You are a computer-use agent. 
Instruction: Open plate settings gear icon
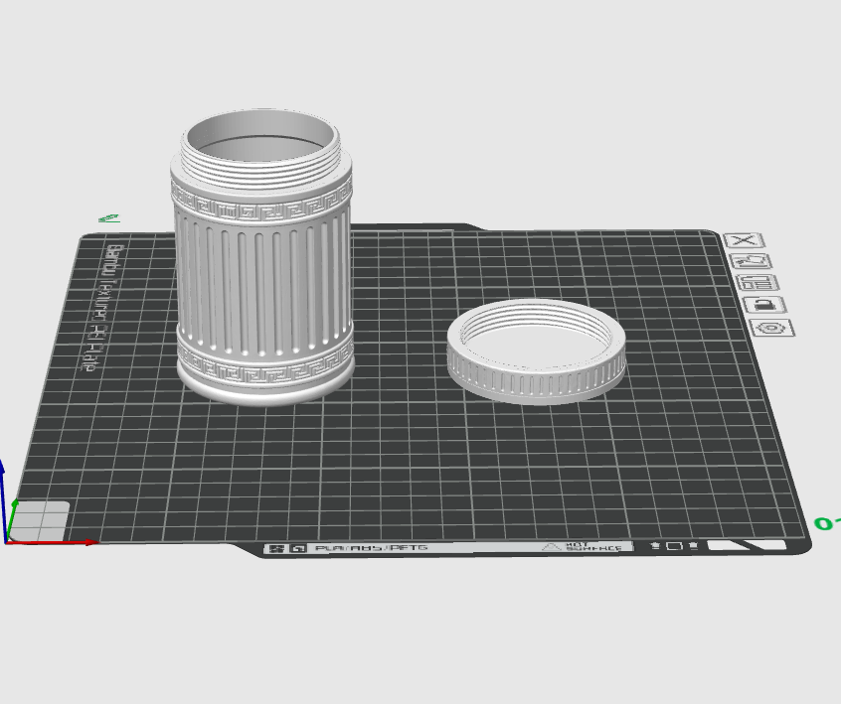tap(772, 328)
